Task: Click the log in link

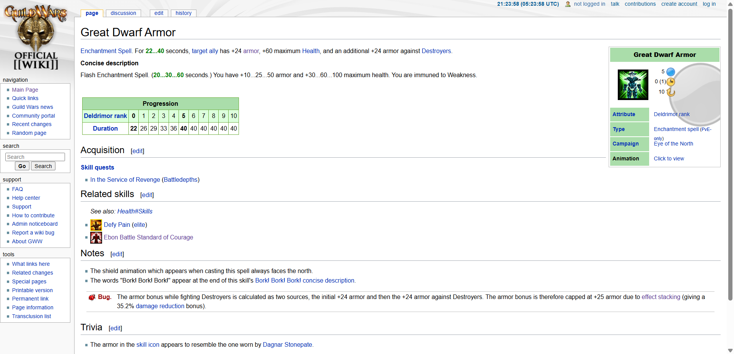Action: [709, 4]
